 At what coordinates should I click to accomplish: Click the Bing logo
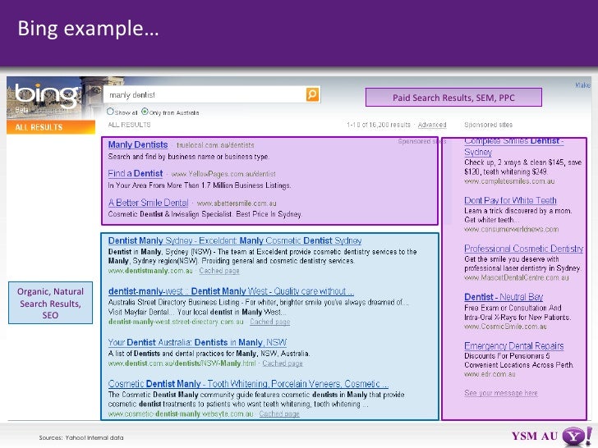pyautogui.click(x=47, y=96)
